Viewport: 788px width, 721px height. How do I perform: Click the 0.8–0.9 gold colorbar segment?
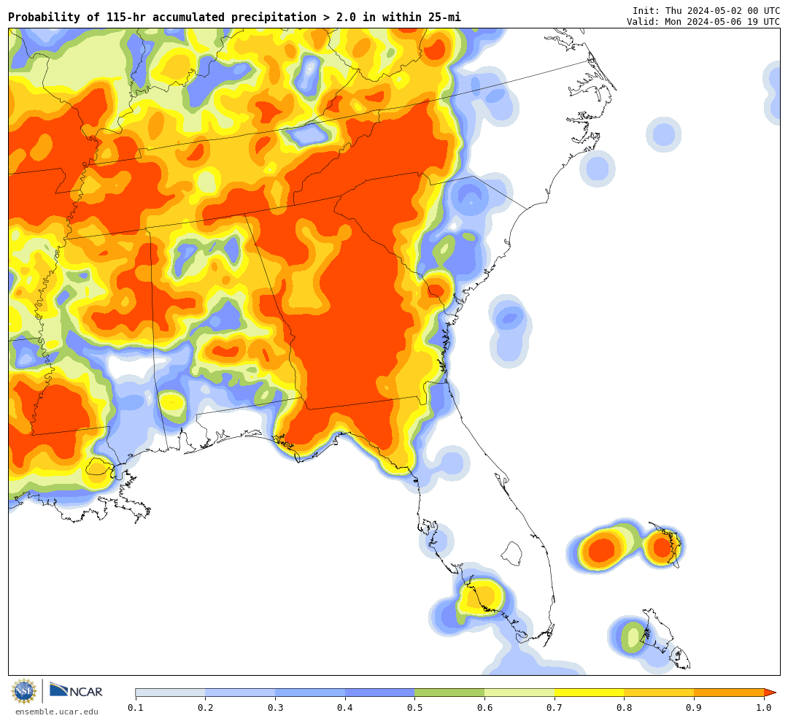click(659, 693)
